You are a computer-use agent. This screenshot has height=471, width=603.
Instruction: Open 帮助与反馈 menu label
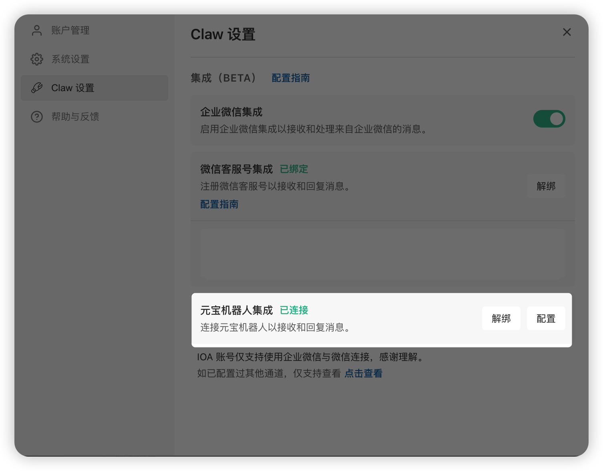(75, 117)
